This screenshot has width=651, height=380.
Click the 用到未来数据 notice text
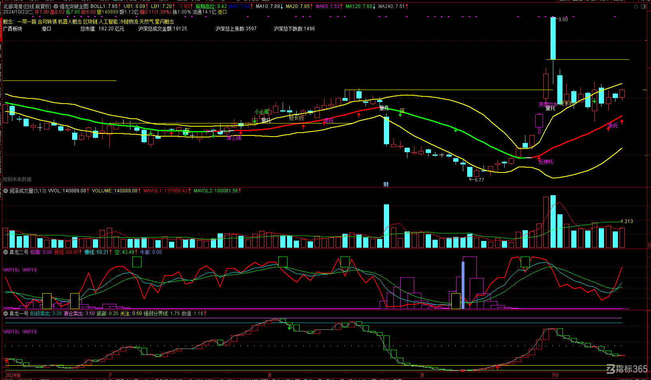17,180
